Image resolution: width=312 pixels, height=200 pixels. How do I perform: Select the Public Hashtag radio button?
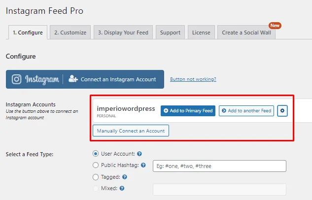pos(96,165)
